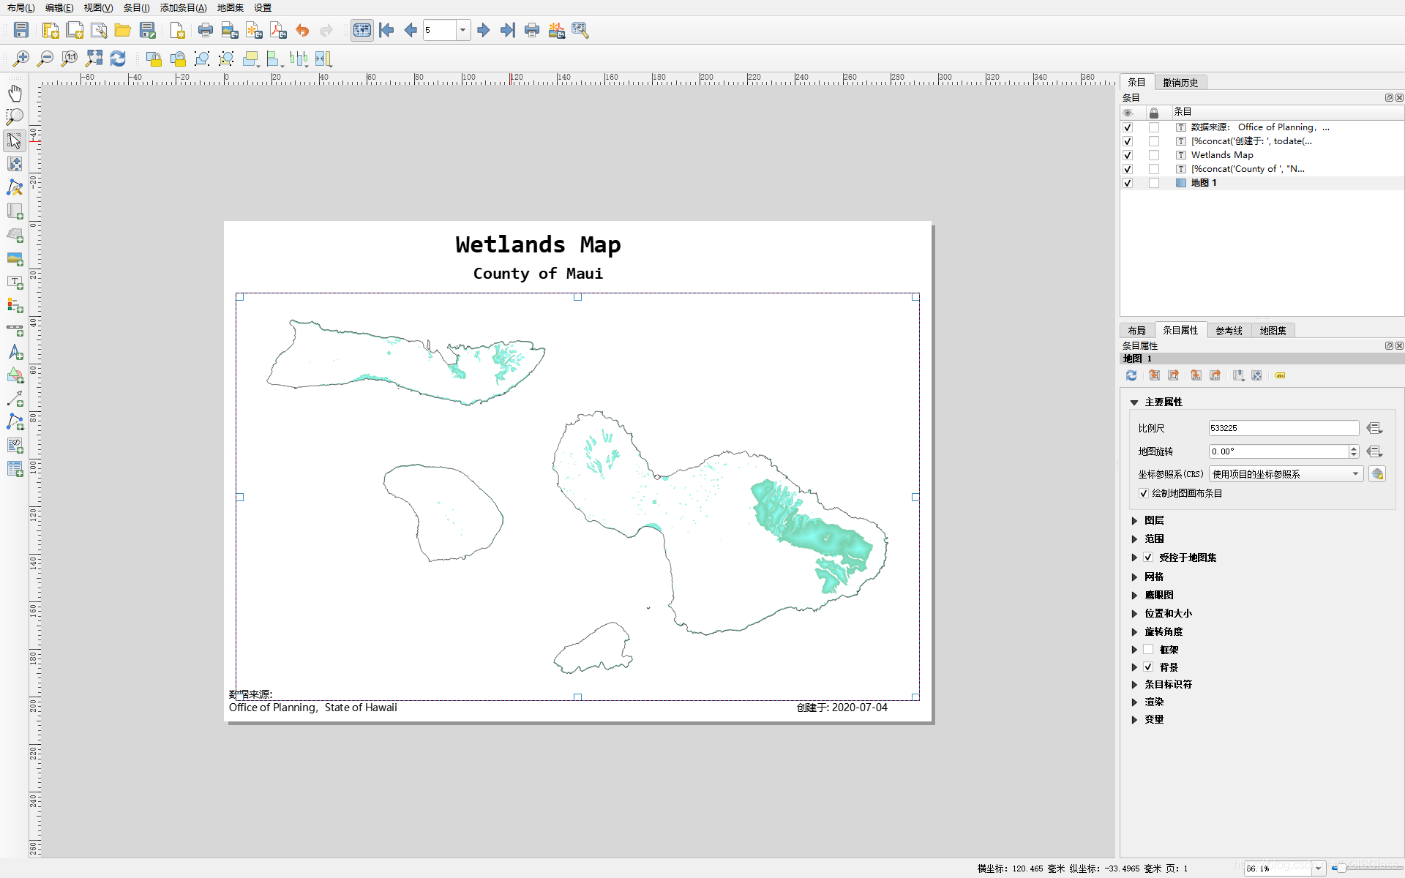Switch to the 撤销历史 tab

1180,83
